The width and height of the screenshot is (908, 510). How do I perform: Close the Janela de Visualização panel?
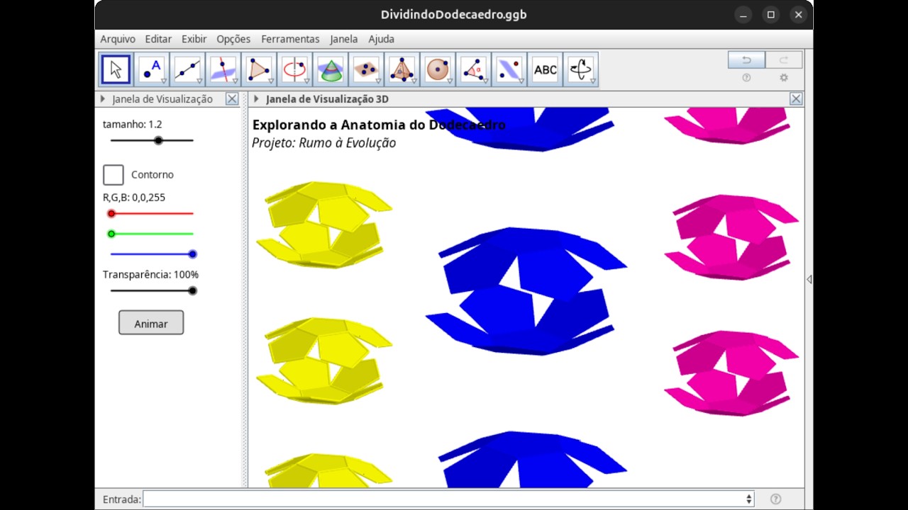232,99
